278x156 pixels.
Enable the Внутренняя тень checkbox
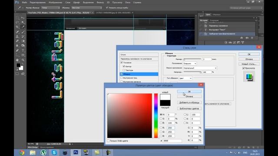[x=122, y=78]
